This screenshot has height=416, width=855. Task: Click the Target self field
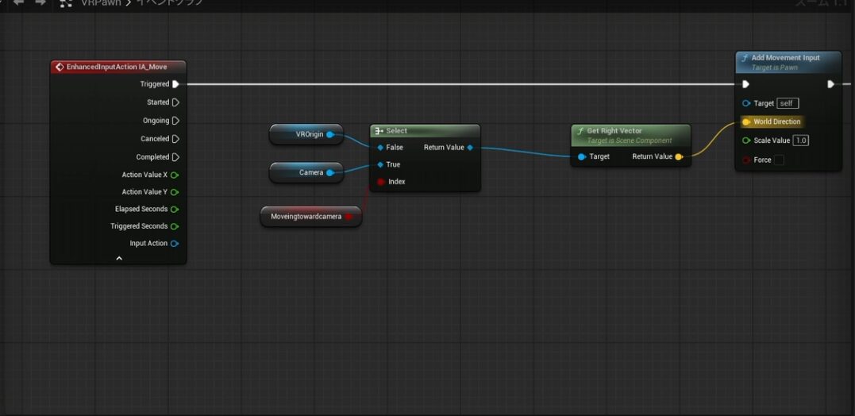788,104
